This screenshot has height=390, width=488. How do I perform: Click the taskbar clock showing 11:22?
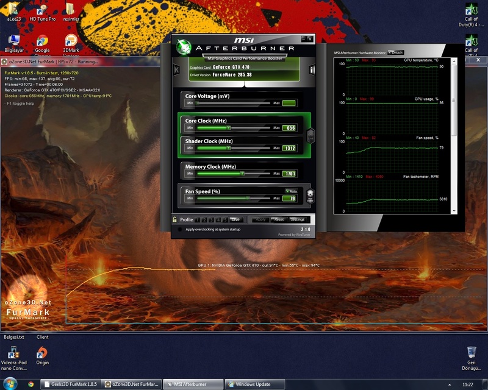(x=467, y=385)
